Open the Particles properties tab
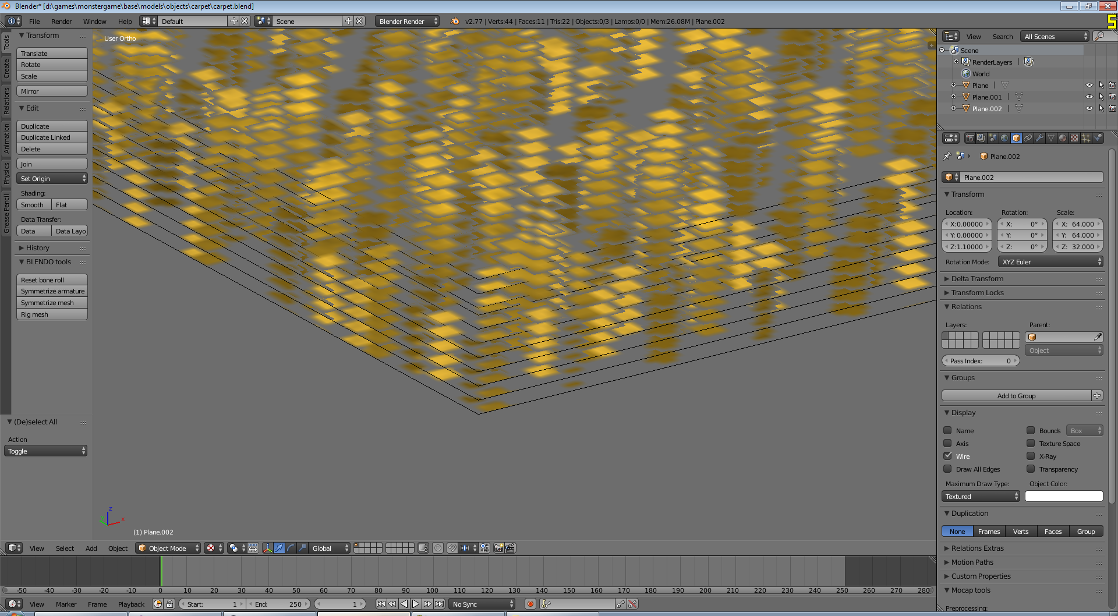 click(x=1086, y=138)
